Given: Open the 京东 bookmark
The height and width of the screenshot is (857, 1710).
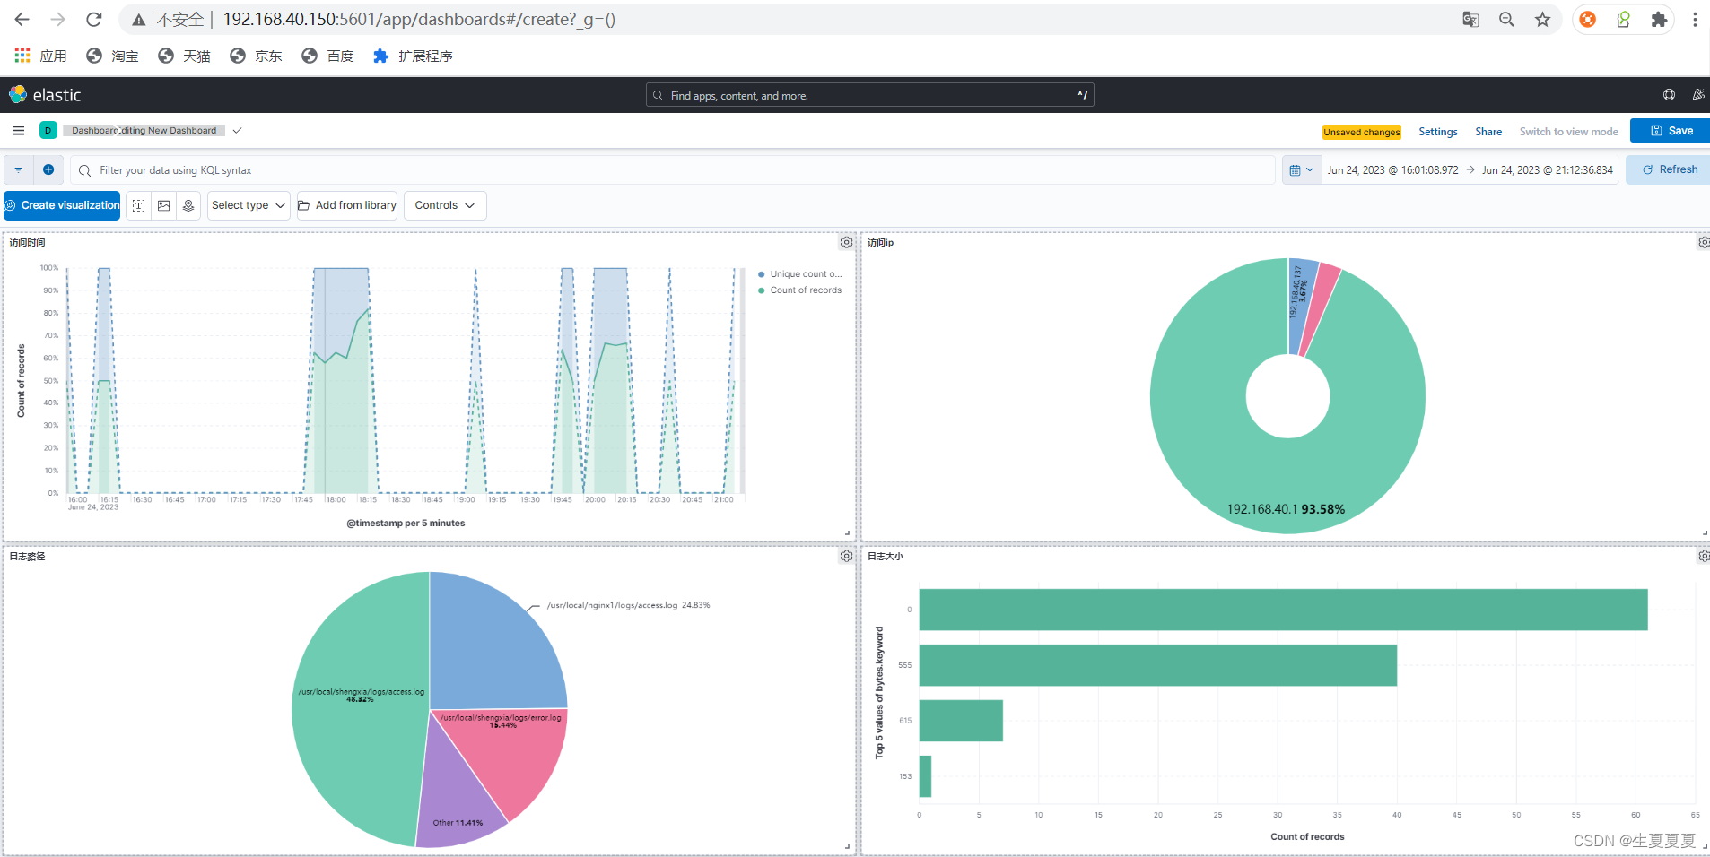Looking at the screenshot, I should point(256,56).
